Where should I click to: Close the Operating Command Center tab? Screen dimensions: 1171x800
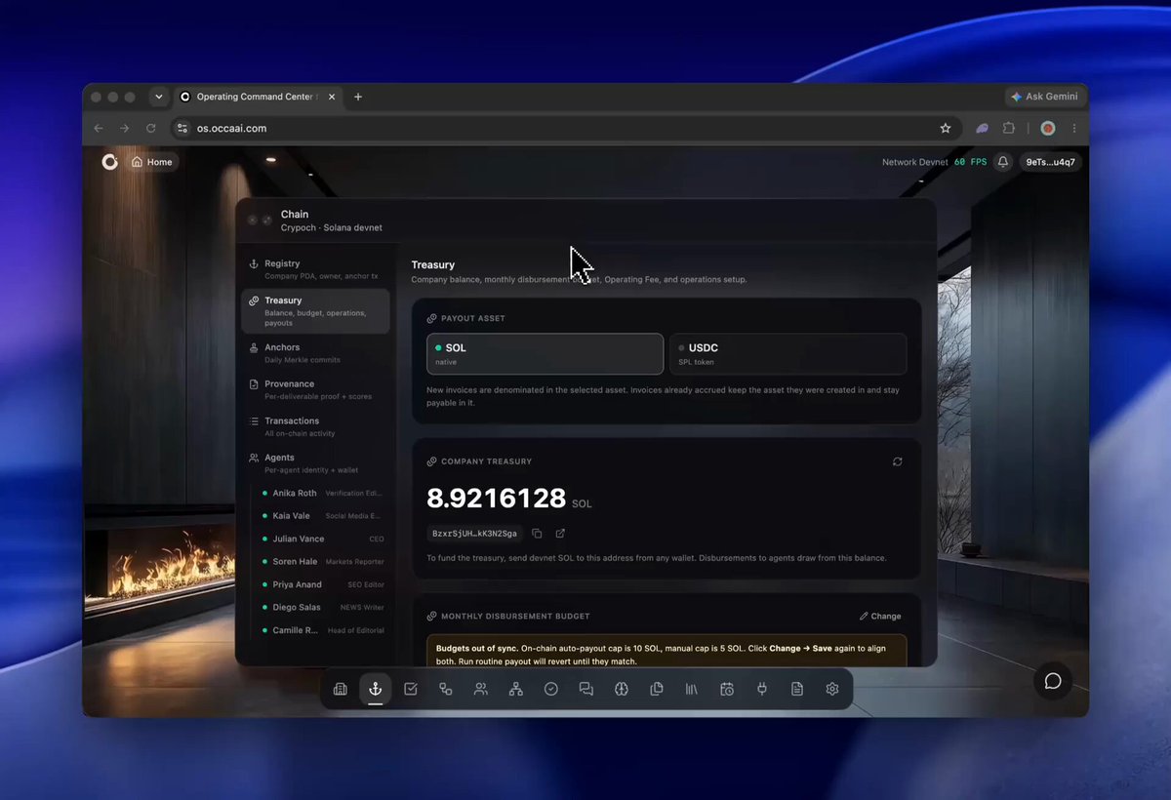(x=332, y=97)
